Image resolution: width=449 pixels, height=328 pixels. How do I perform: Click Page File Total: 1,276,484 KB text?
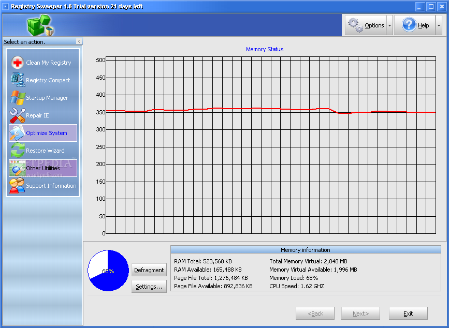pos(211,278)
